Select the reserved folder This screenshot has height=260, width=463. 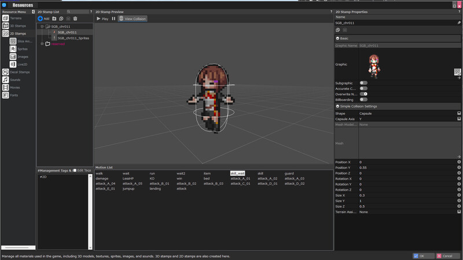point(58,44)
